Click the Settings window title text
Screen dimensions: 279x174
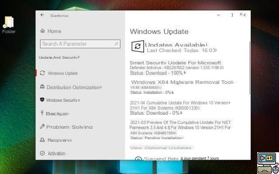59,16
